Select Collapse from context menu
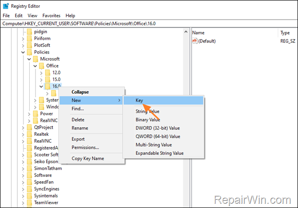This screenshot has height=208, width=298. [x=92, y=92]
